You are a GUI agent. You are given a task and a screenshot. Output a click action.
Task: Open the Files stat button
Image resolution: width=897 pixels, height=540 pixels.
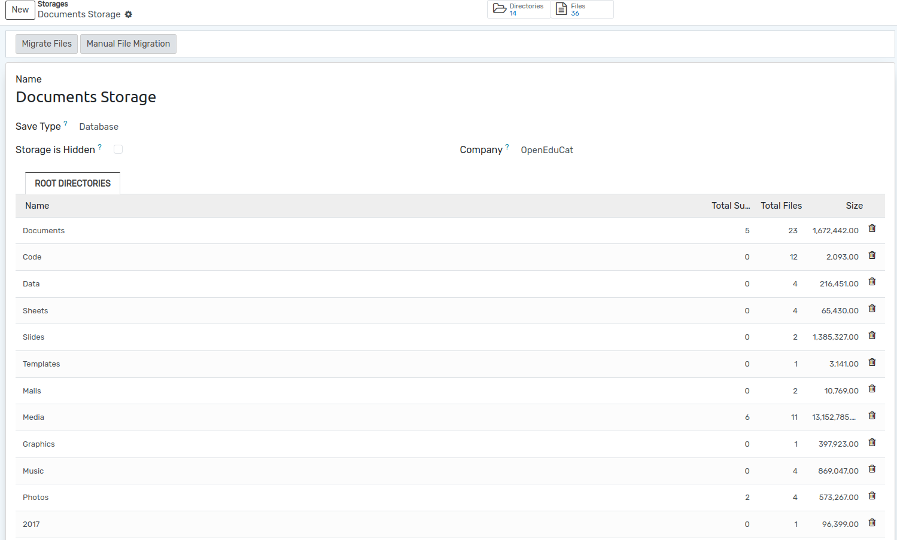pos(582,10)
